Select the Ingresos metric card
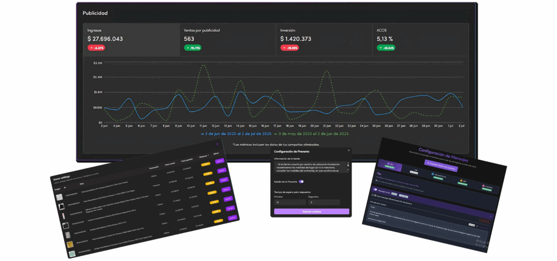 point(132,40)
